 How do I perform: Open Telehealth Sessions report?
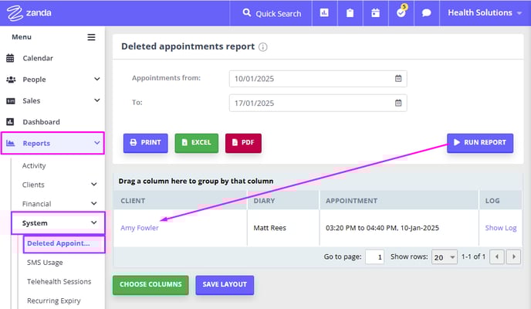coord(59,281)
